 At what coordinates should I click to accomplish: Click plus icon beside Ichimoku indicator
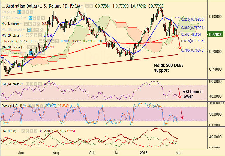click(53, 41)
